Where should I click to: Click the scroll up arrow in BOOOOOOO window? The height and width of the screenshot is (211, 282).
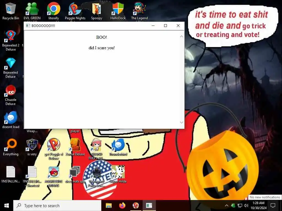pos(181,37)
